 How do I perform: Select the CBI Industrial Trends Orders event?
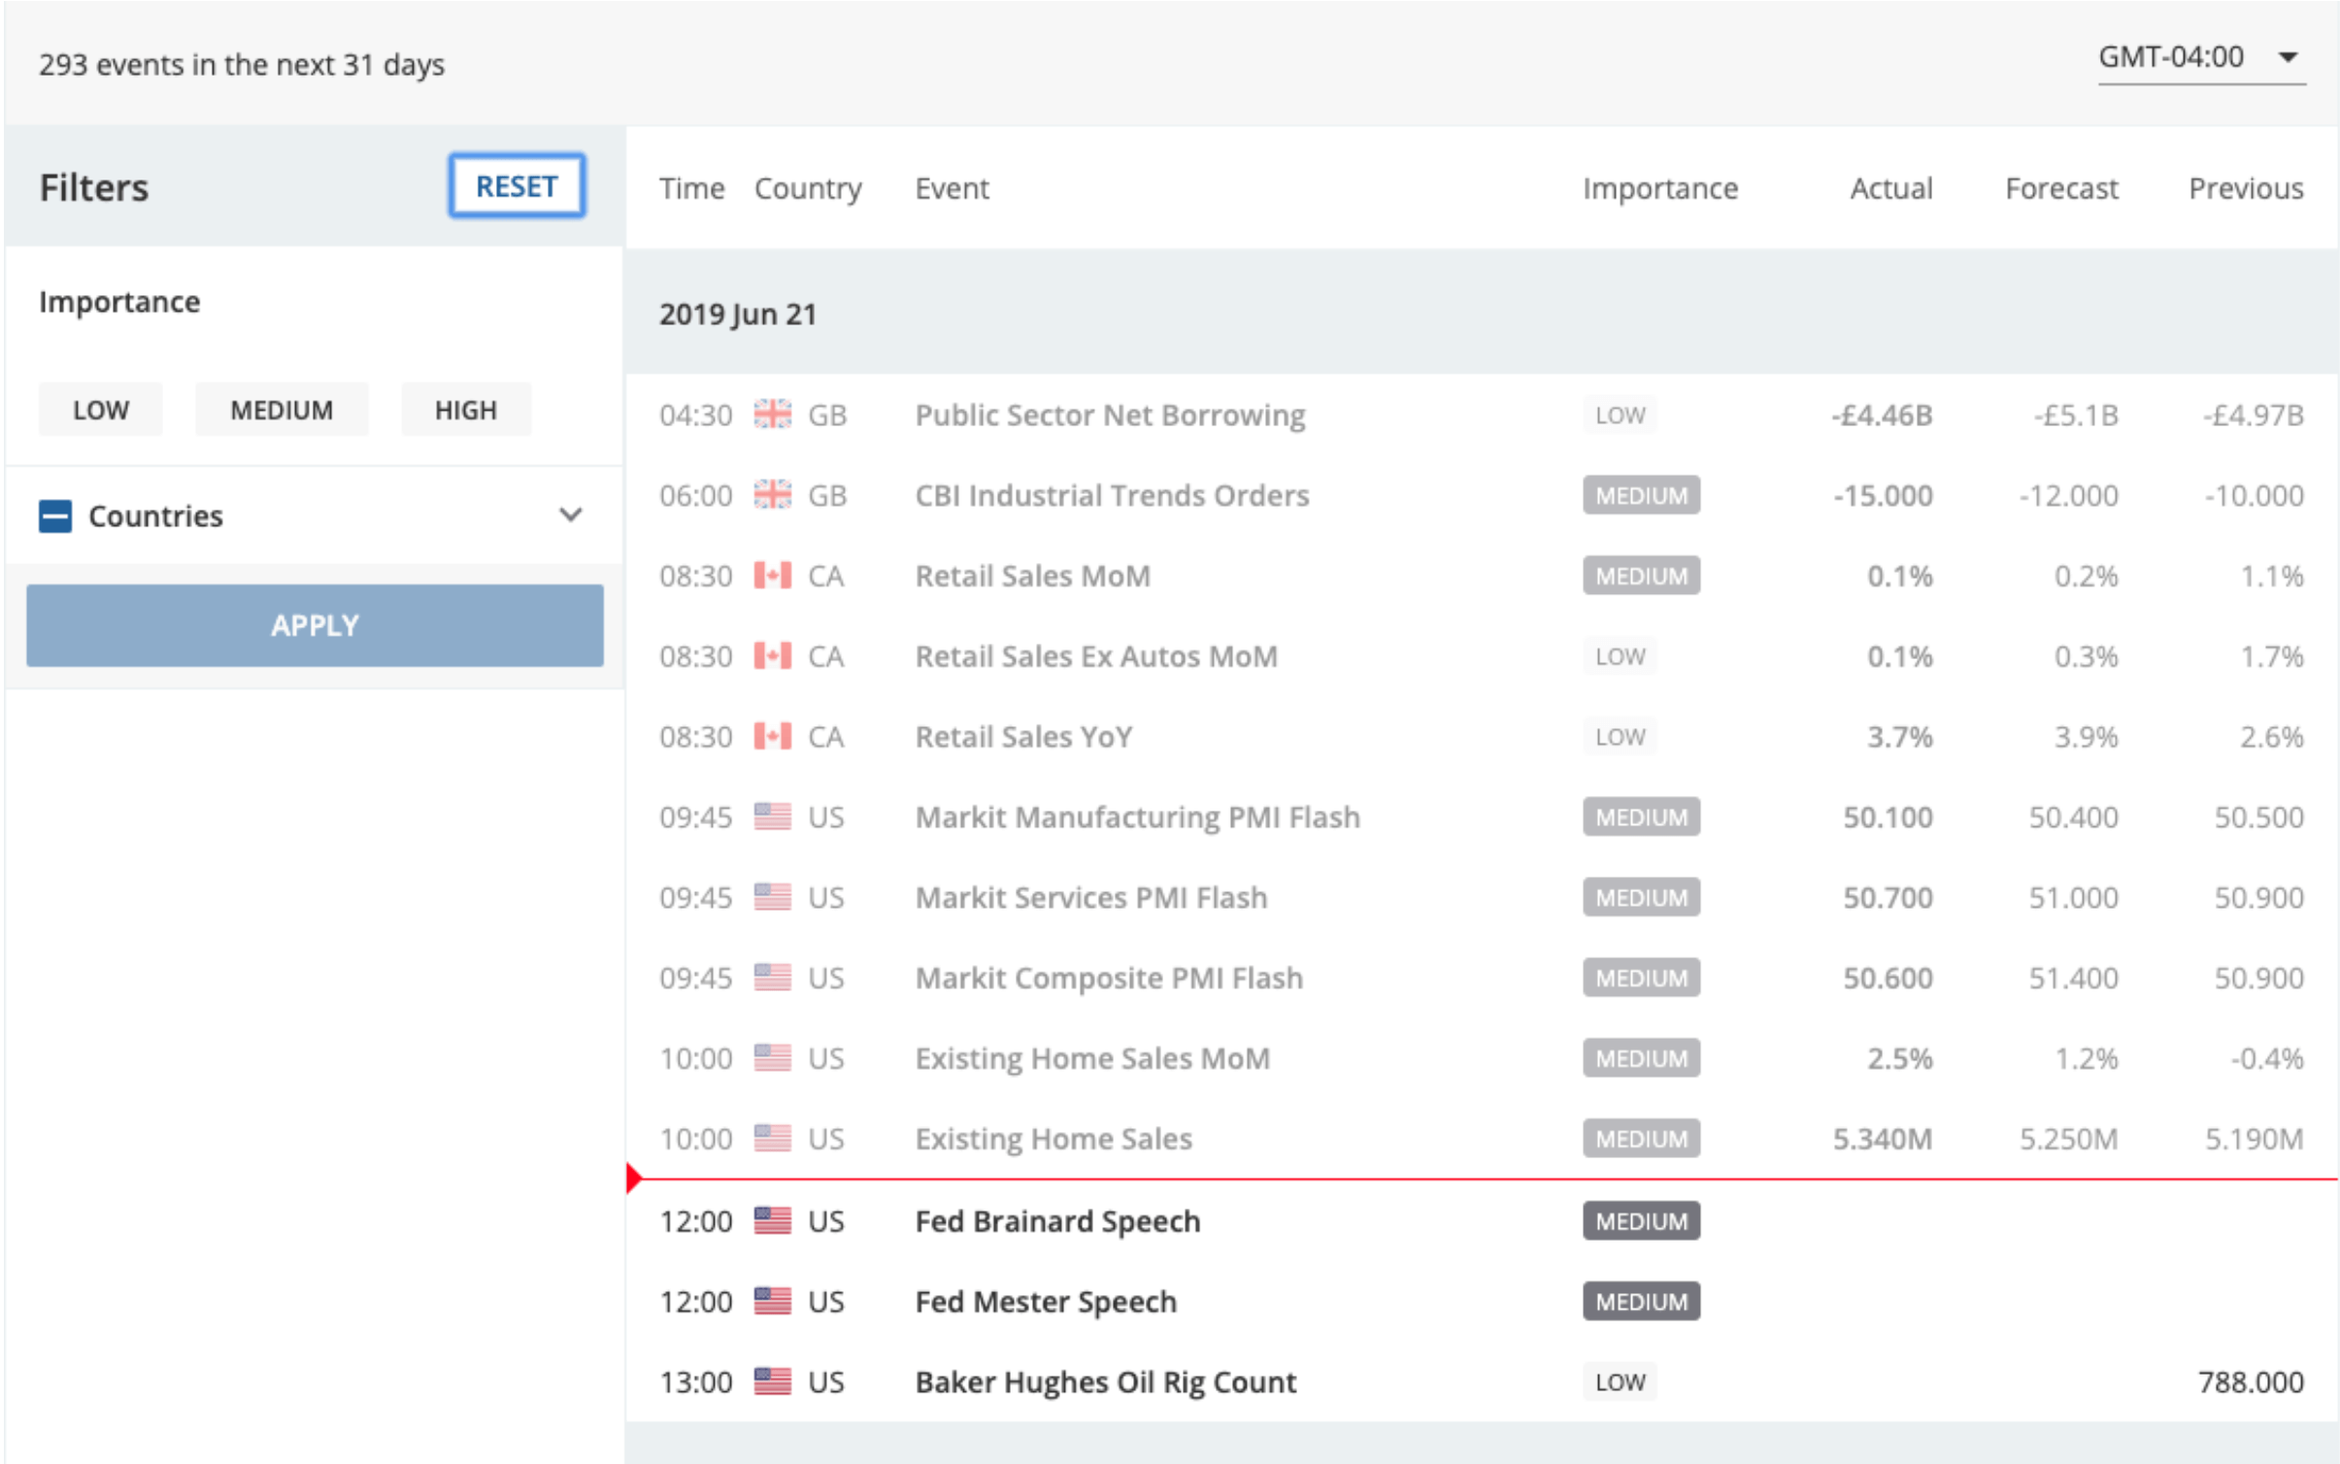pyautogui.click(x=1112, y=495)
